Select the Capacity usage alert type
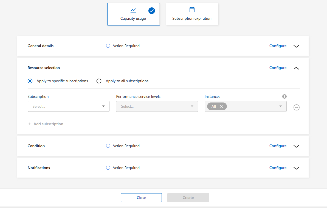Screen dimensions: 327x208 tap(133, 14)
